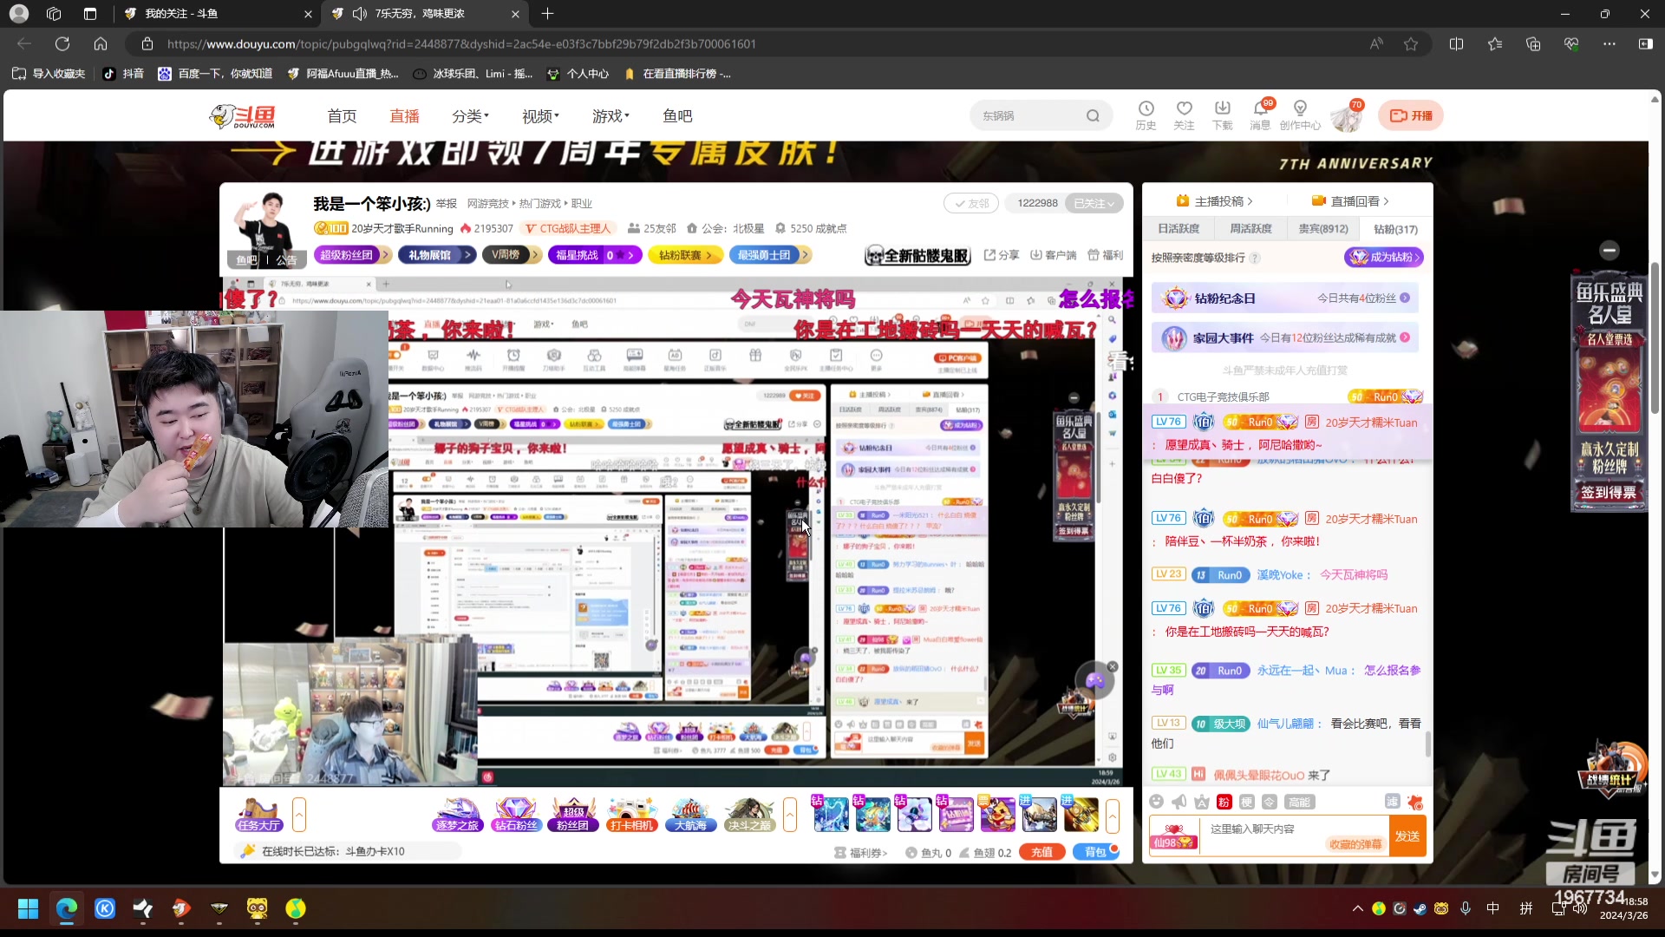The height and width of the screenshot is (937, 1665).
Task: Open 大航海 voyage activity icon
Action: [x=690, y=815]
